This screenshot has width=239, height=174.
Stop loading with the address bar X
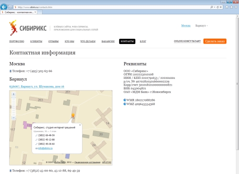point(221,7)
